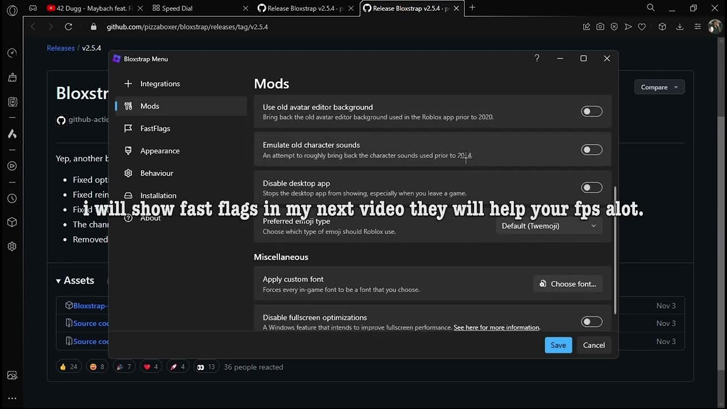727x409 pixels.
Task: Cancel Bloxstrap Menu changes
Action: pyautogui.click(x=594, y=345)
